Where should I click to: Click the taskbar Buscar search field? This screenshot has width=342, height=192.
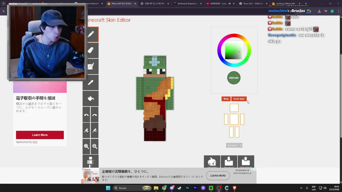pos(132,188)
